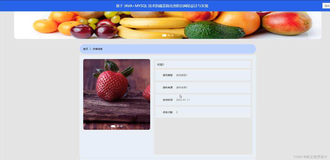Image resolution: width=330 pixels, height=160 pixels.
Task: Click the page header title text
Action: [162, 6]
